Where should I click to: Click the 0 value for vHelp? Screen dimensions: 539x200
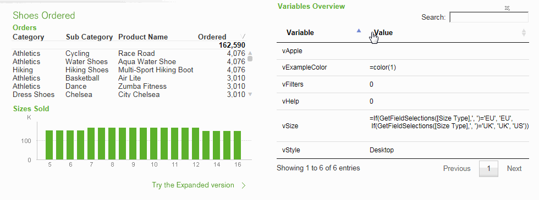pos(371,101)
